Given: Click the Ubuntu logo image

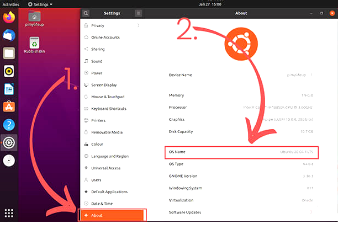Looking at the screenshot, I should [x=241, y=44].
